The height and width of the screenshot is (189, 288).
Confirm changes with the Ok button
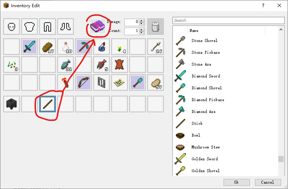(x=237, y=182)
